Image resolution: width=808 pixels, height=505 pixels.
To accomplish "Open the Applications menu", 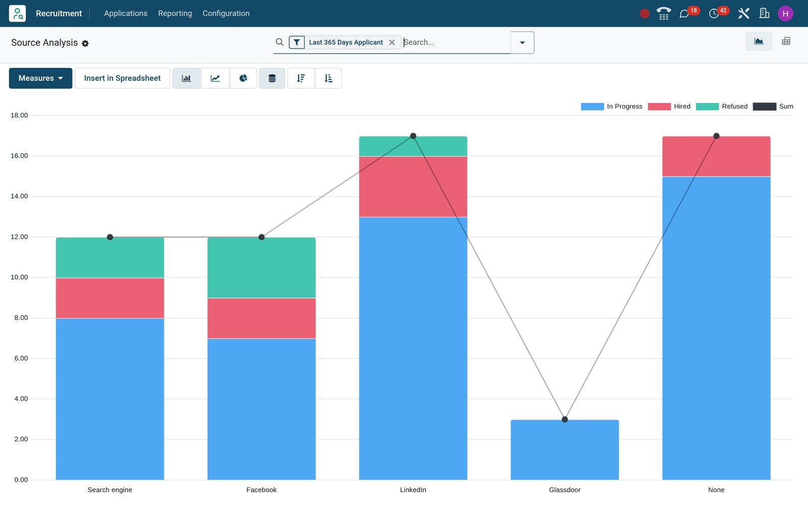I will coord(126,13).
